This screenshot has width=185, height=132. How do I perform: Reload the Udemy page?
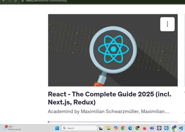(15, 1)
